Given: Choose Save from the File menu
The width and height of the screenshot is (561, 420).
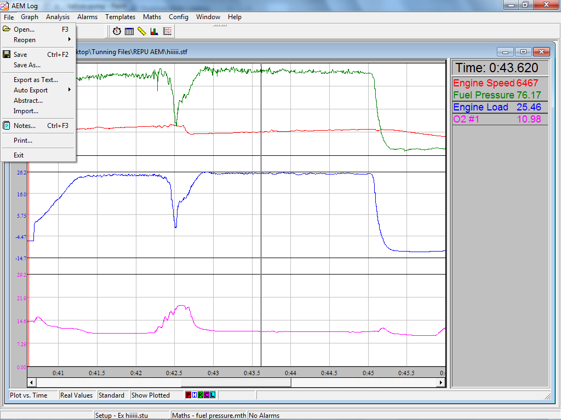Looking at the screenshot, I should pyautogui.click(x=38, y=54).
